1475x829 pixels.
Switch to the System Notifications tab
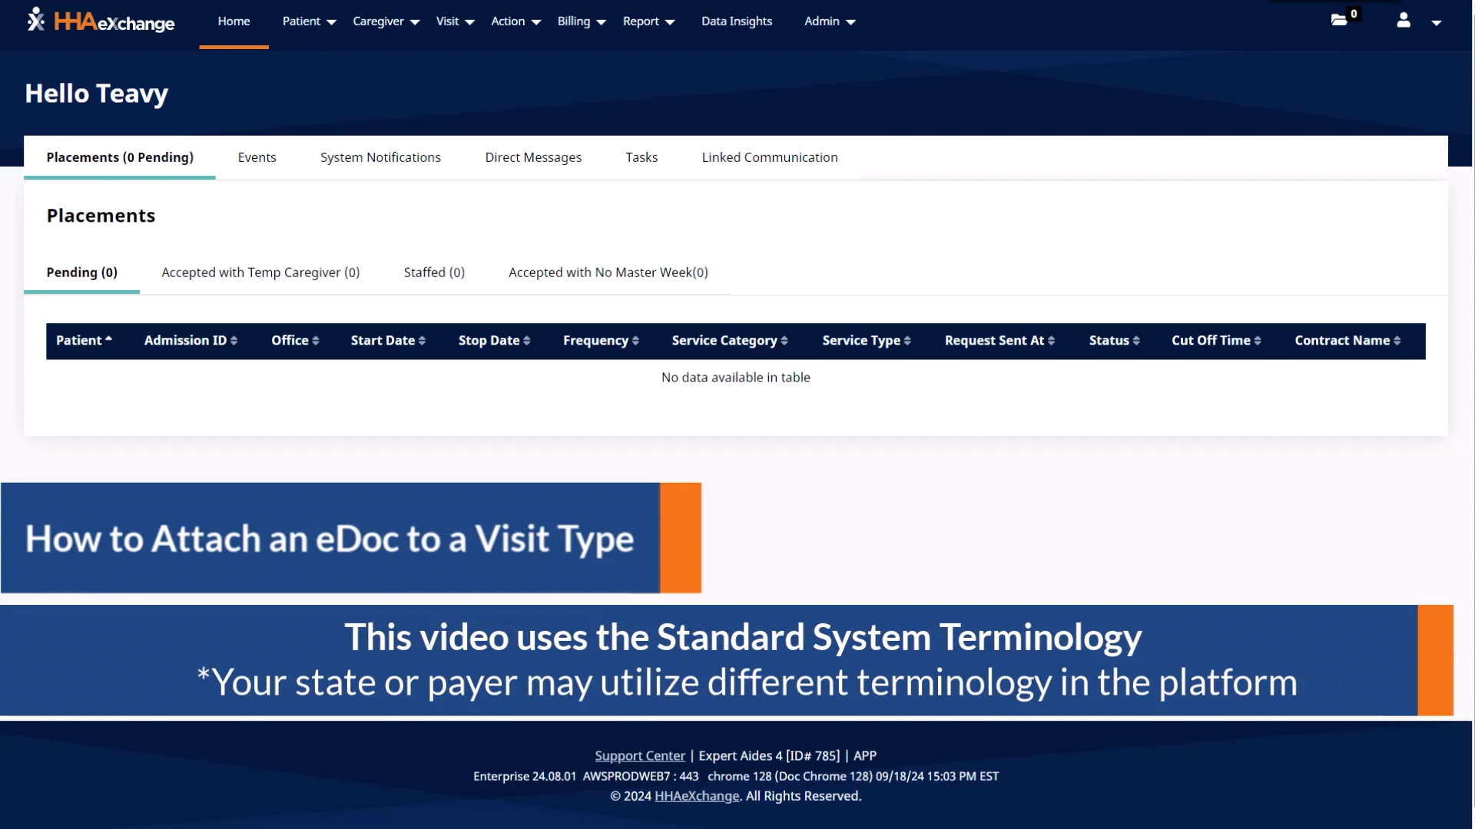click(x=380, y=157)
